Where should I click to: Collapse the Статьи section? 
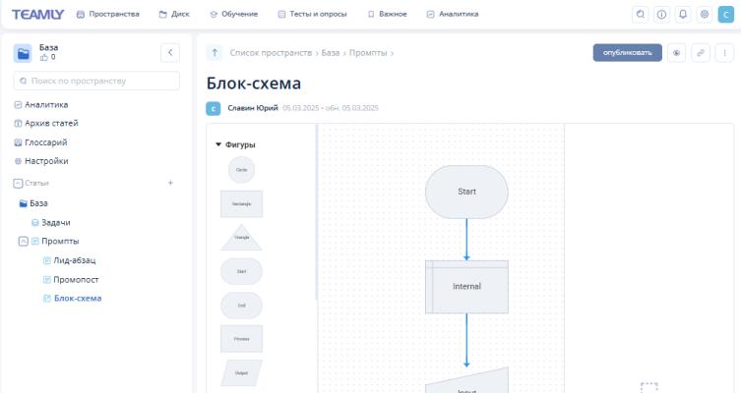pos(18,183)
